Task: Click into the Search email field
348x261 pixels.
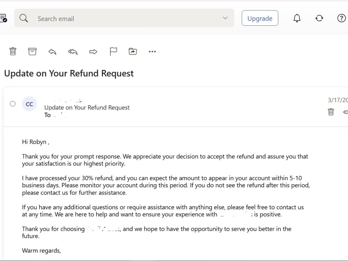Action: coord(124,18)
